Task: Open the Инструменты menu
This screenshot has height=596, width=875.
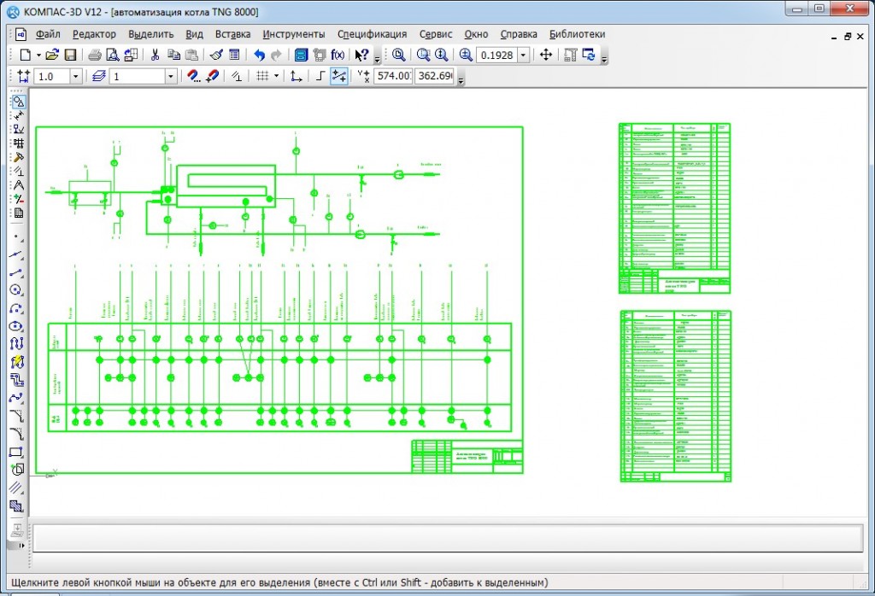Action: [294, 34]
